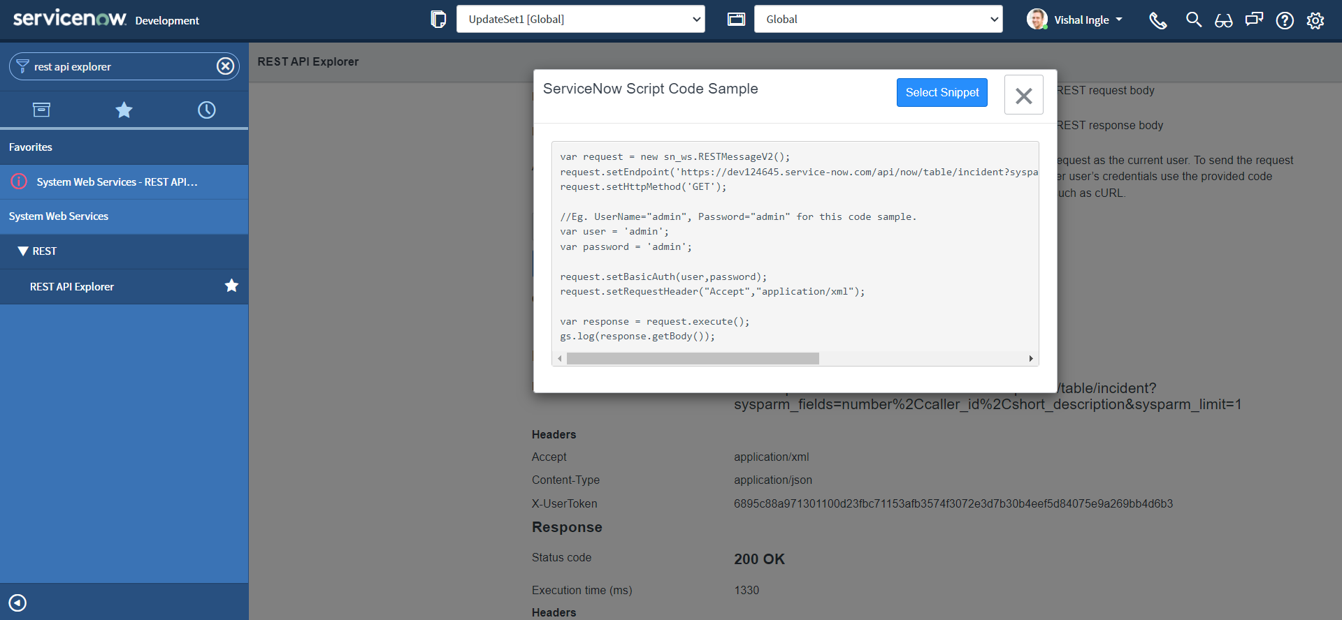Click the REST API Explorer page title
Screen dimensions: 1342x620
coord(308,61)
